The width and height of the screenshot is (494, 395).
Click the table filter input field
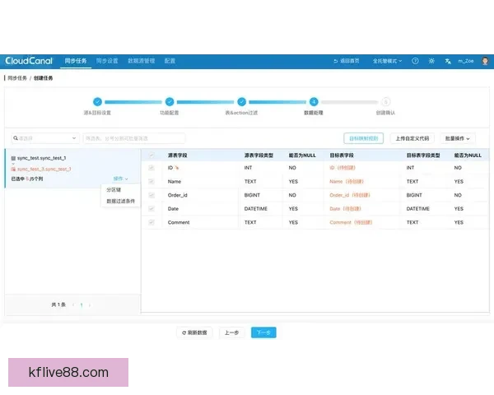134,138
